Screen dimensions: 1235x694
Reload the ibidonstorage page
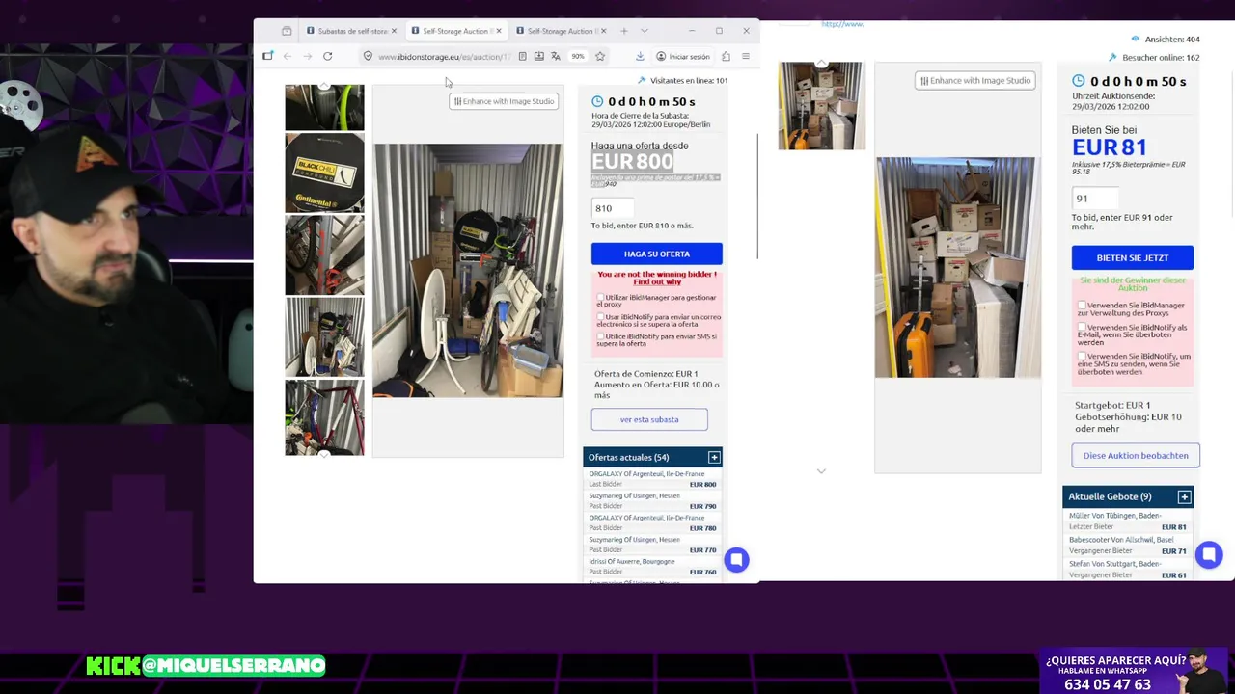(328, 56)
